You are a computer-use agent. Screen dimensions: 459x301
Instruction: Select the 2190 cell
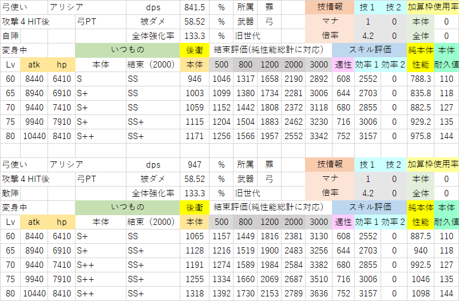point(294,79)
